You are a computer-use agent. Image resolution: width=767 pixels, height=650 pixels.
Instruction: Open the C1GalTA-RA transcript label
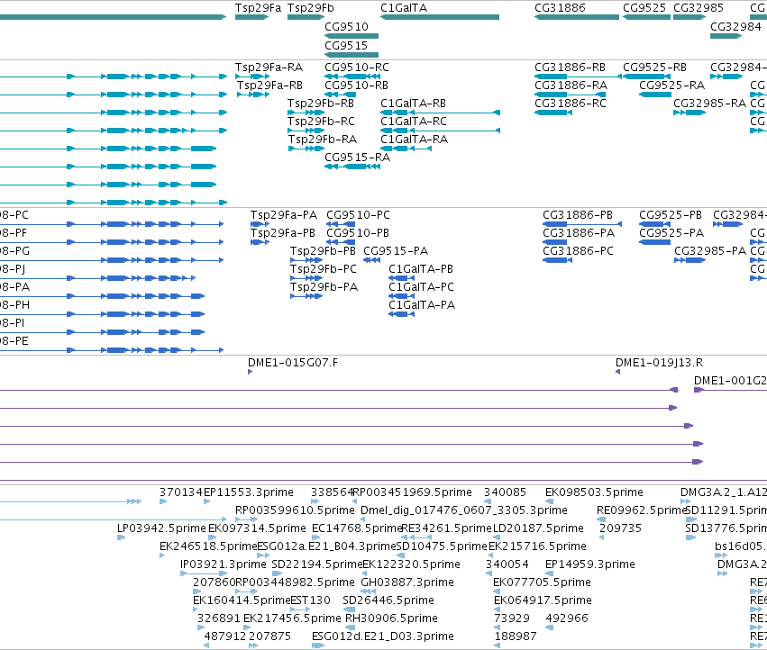[x=415, y=140]
